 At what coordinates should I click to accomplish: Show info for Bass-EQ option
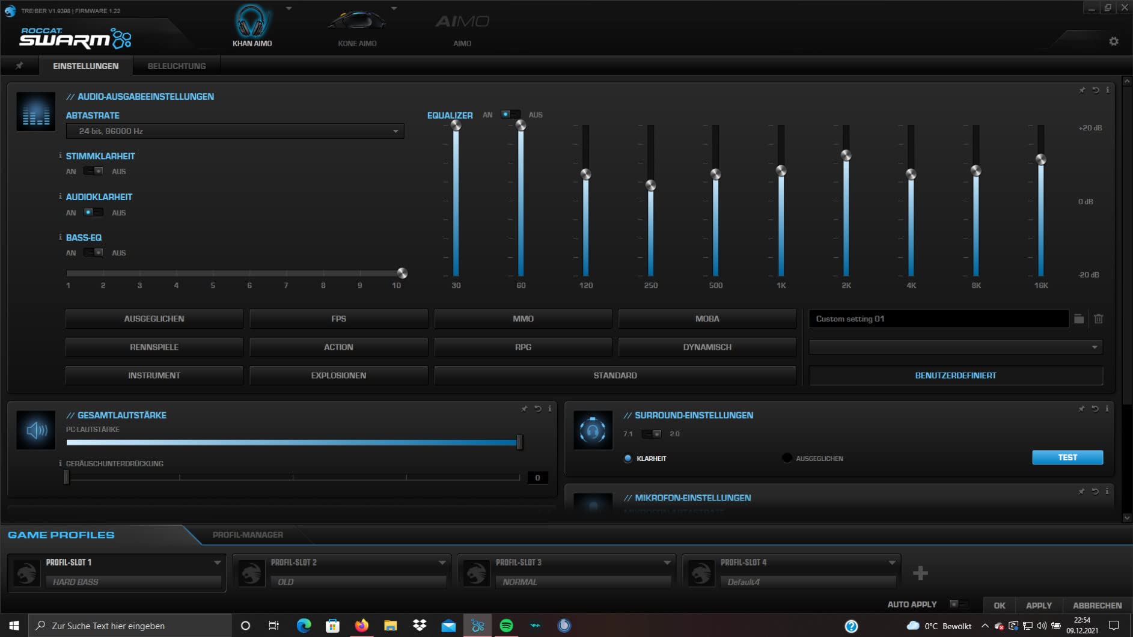(60, 237)
